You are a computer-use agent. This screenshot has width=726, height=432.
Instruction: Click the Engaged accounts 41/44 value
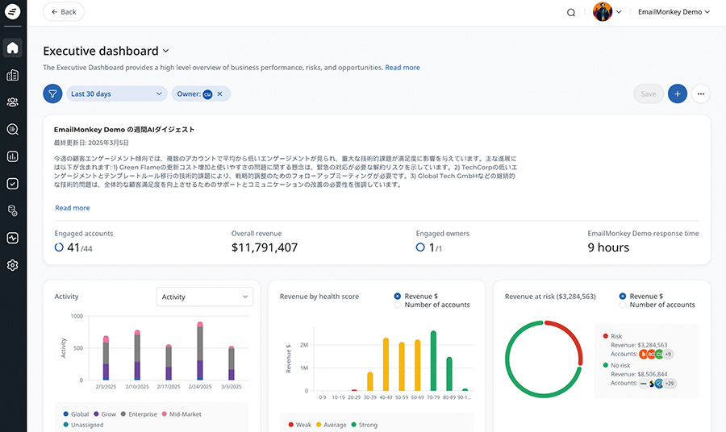pyautogui.click(x=80, y=248)
